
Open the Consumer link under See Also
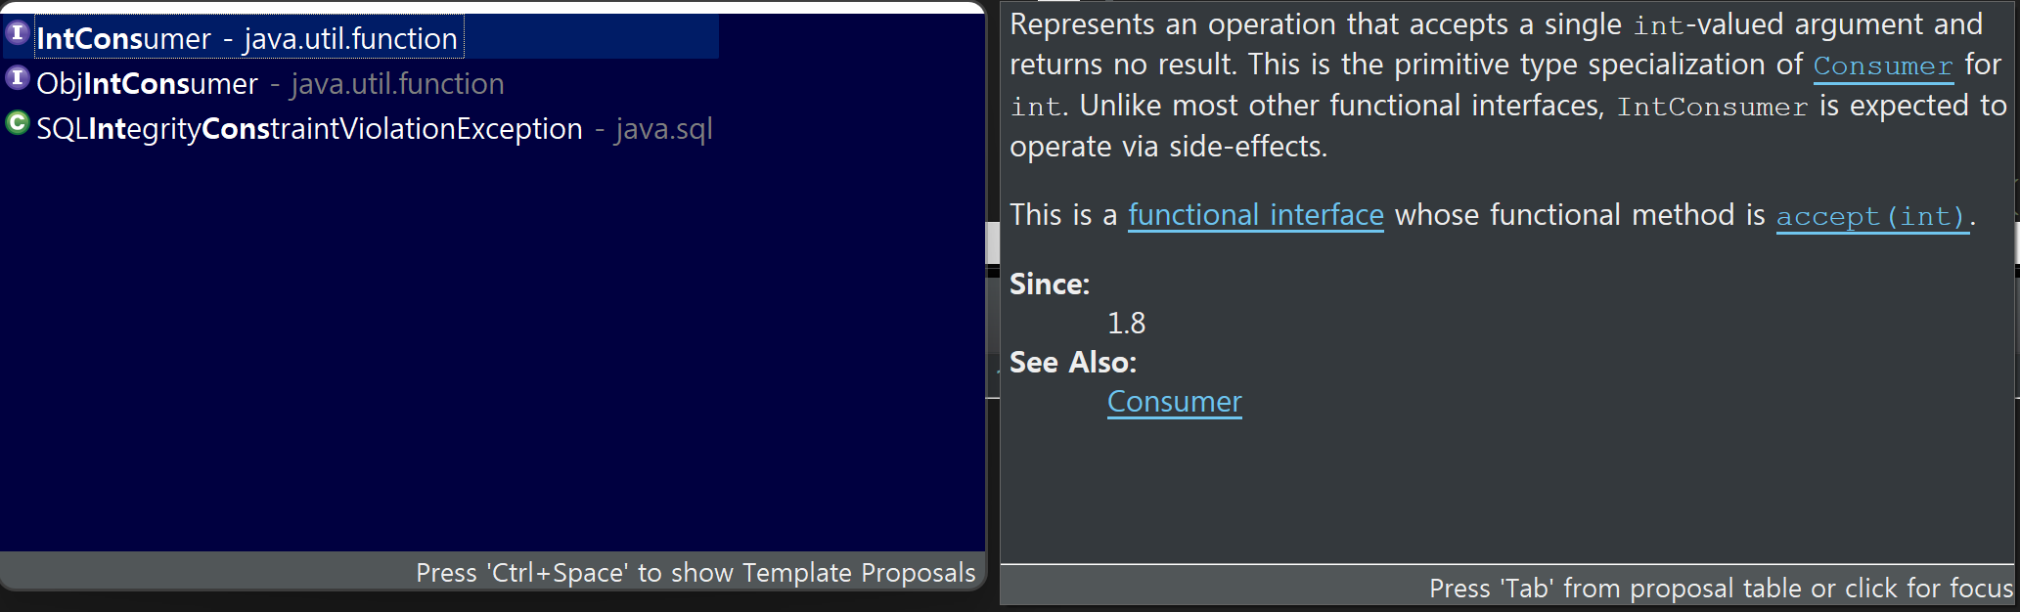pyautogui.click(x=1174, y=402)
